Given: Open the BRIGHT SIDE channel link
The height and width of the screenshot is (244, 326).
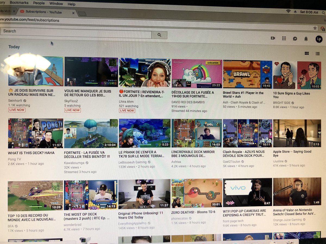Looking at the screenshot, I should point(282,103).
